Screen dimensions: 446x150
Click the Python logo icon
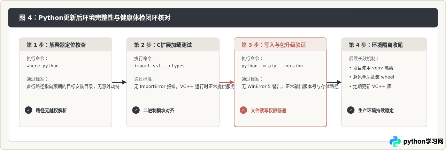395,142
